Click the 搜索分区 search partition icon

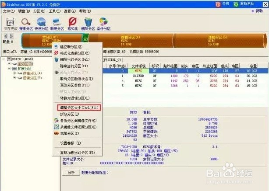26,24
